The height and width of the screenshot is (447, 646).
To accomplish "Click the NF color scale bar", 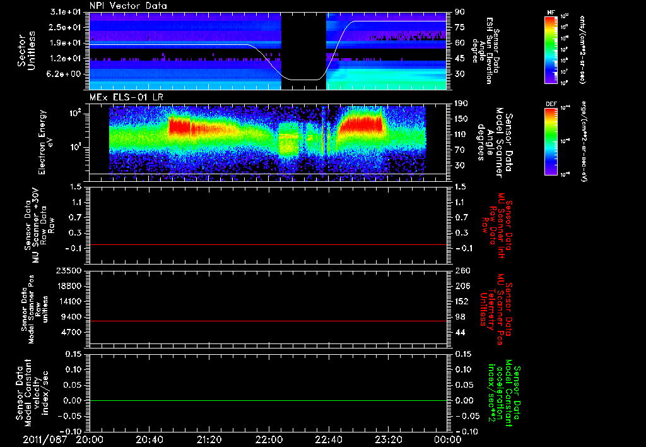I will [x=551, y=49].
